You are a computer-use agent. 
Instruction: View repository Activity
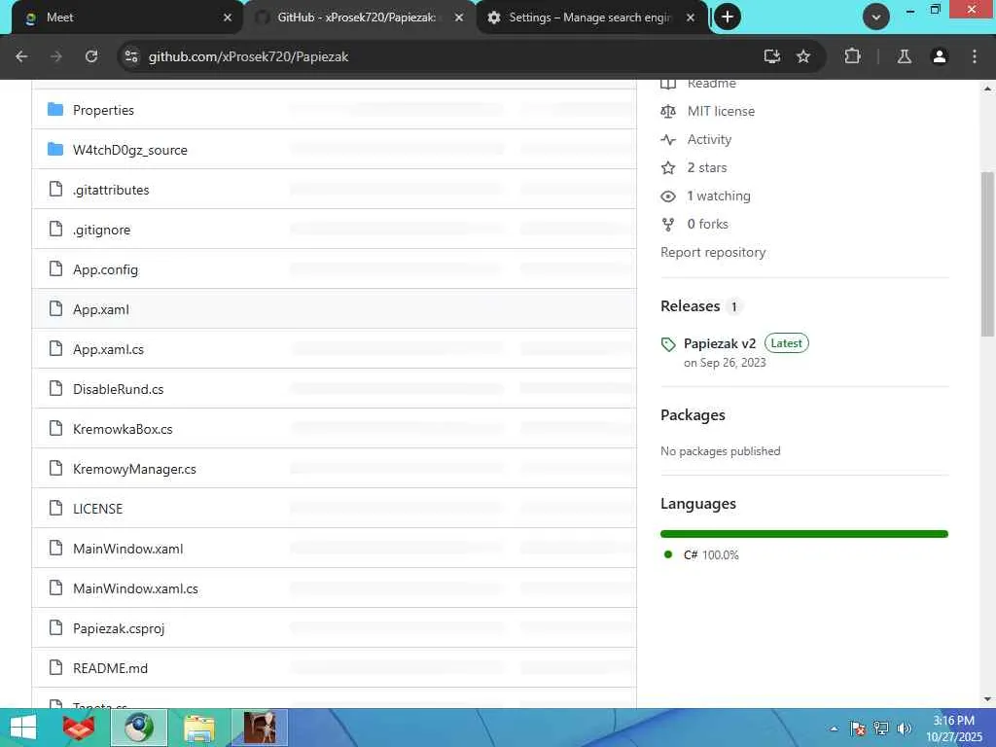pyautogui.click(x=709, y=139)
